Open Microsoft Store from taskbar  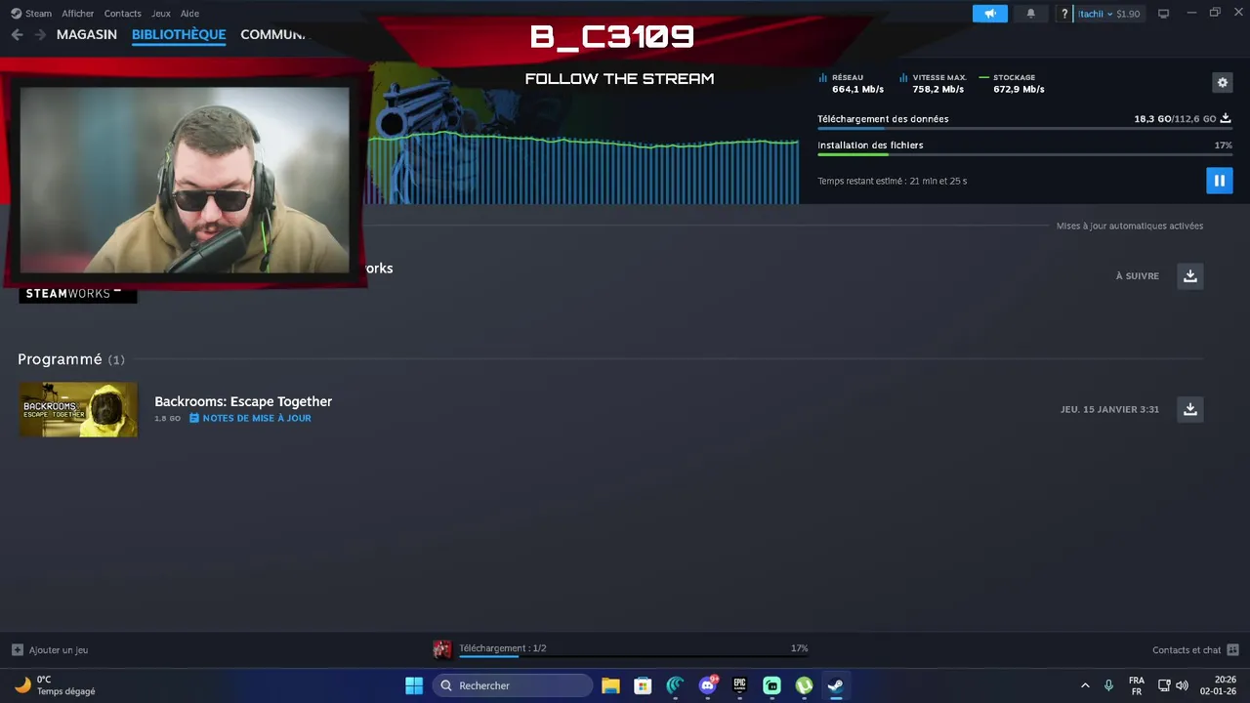pos(643,685)
